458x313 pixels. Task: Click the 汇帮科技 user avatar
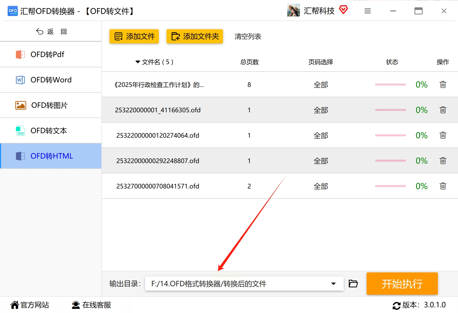point(294,10)
